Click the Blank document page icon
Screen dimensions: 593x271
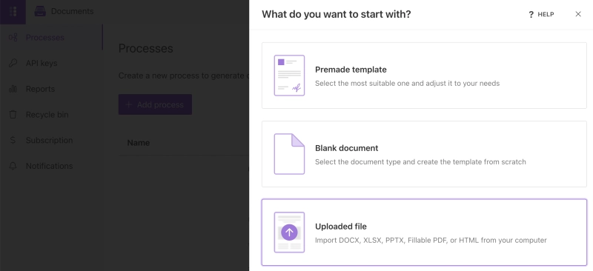click(289, 154)
